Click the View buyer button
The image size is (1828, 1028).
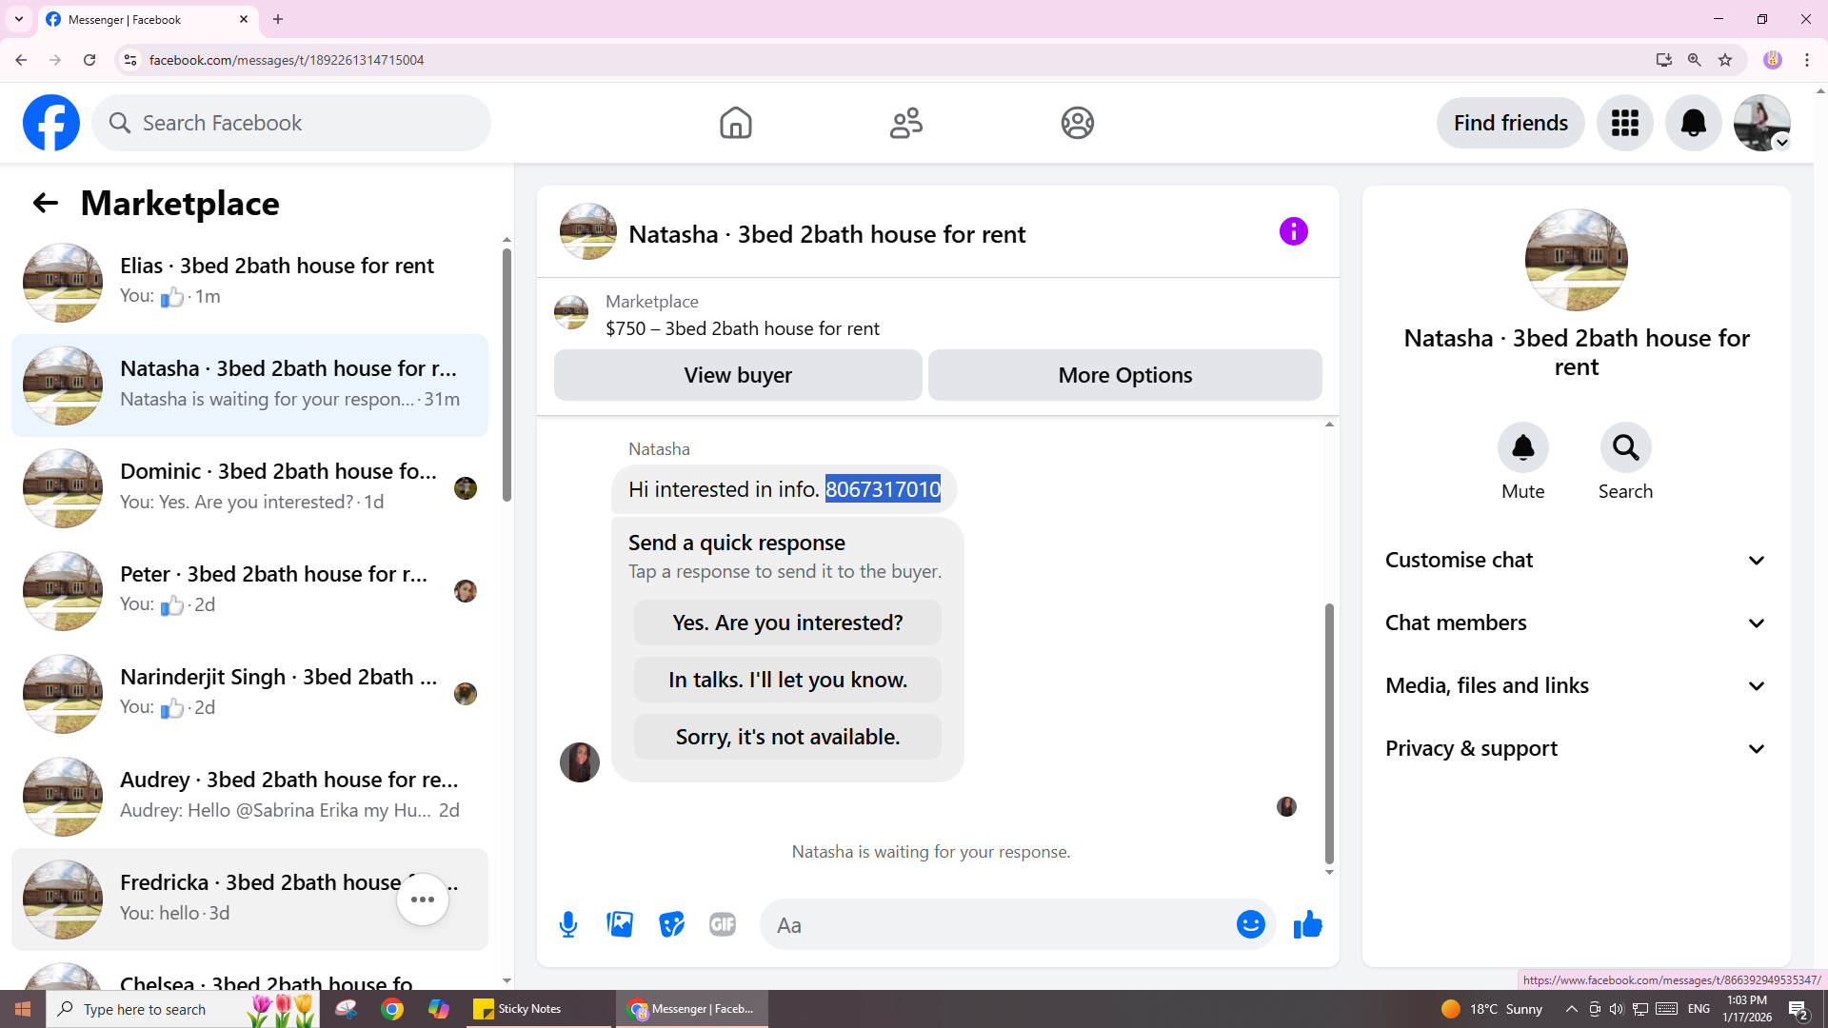coord(738,375)
